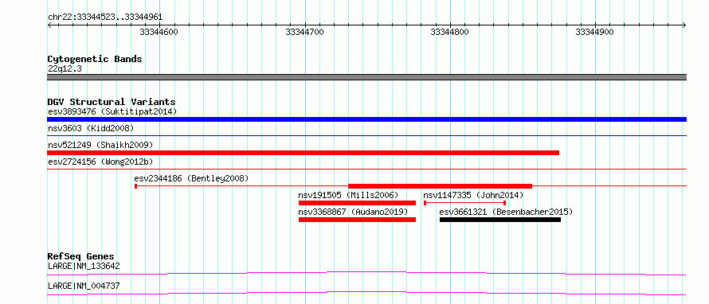709x304 pixels.
Task: Click the LARGE|NM_133642 gene label
Action: (x=84, y=267)
